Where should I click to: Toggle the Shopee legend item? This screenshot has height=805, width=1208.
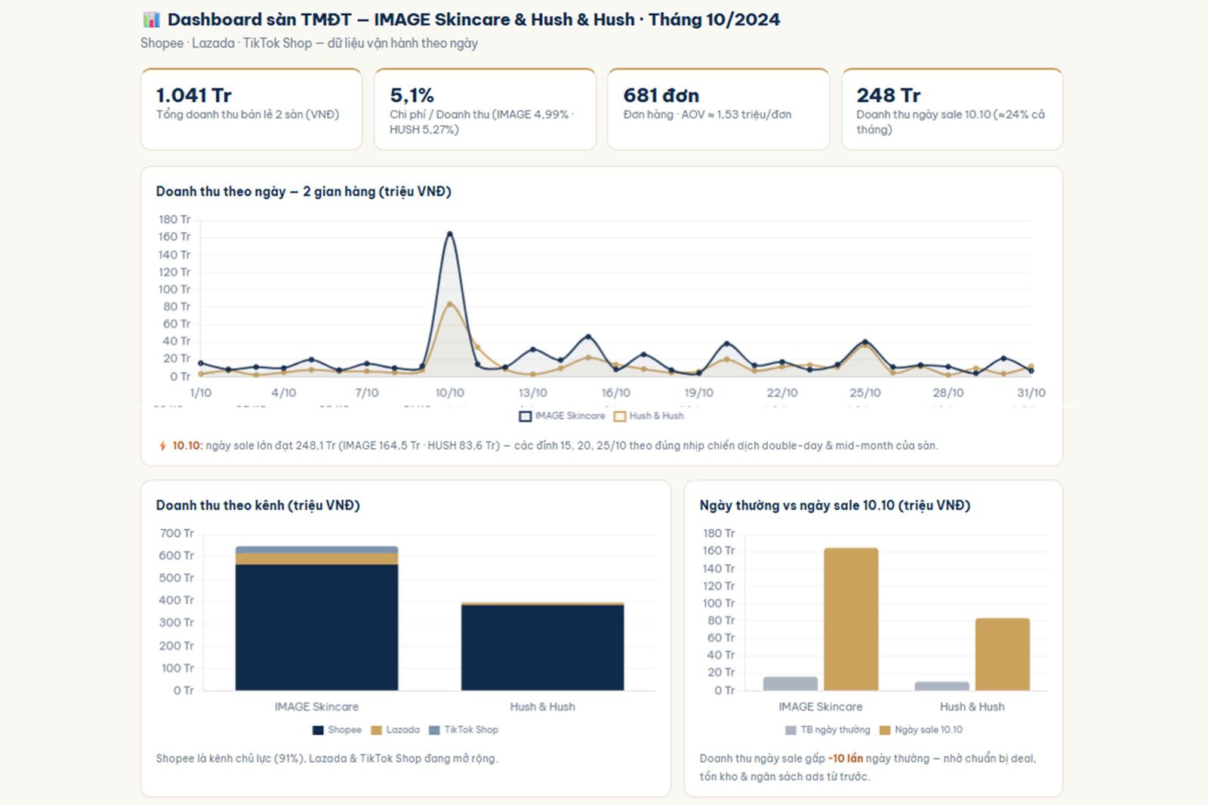pyautogui.click(x=337, y=730)
